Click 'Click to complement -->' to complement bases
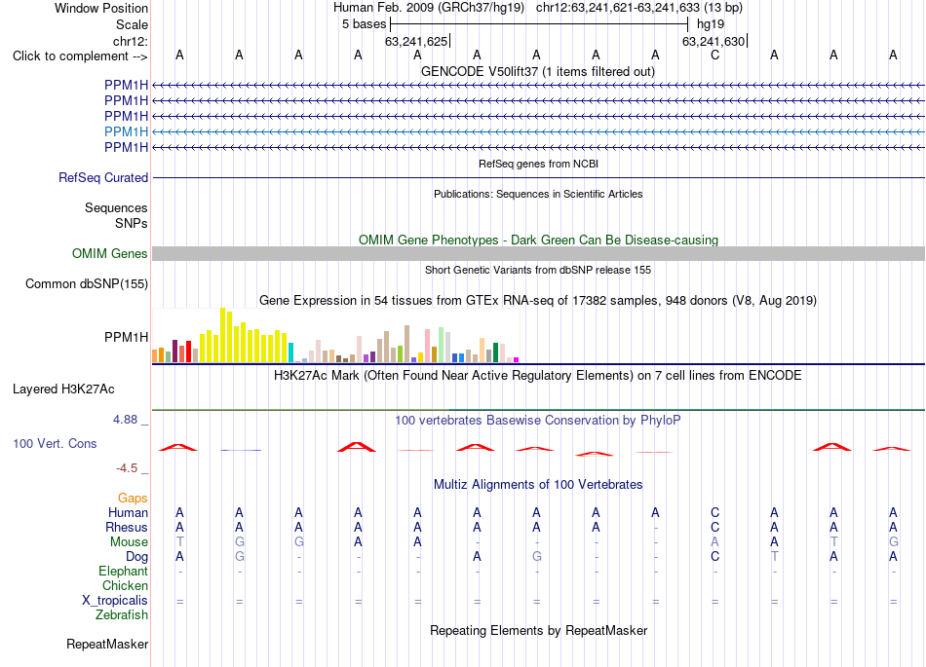Viewport: 926px width, 667px height. 80,56
